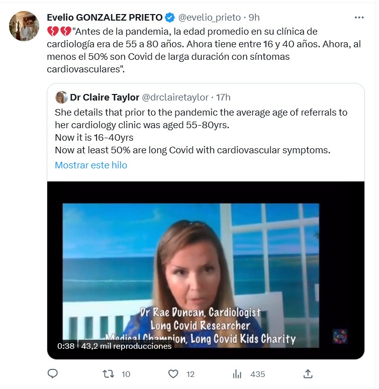
Task: Click "Mostrar este hilo" to show thread
Action: pos(91,165)
